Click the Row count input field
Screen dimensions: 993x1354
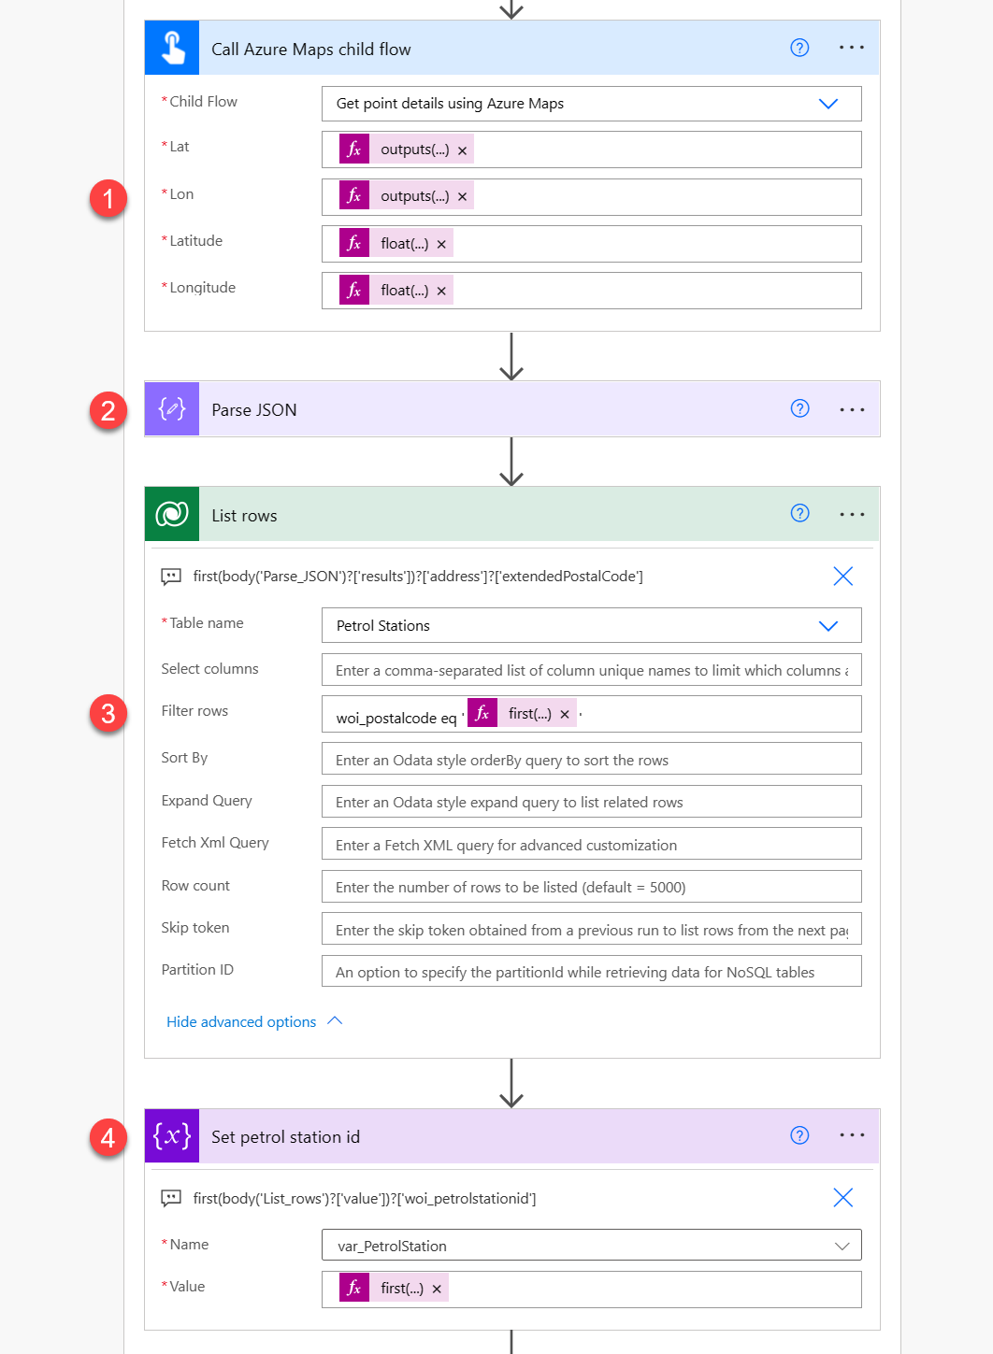point(591,887)
